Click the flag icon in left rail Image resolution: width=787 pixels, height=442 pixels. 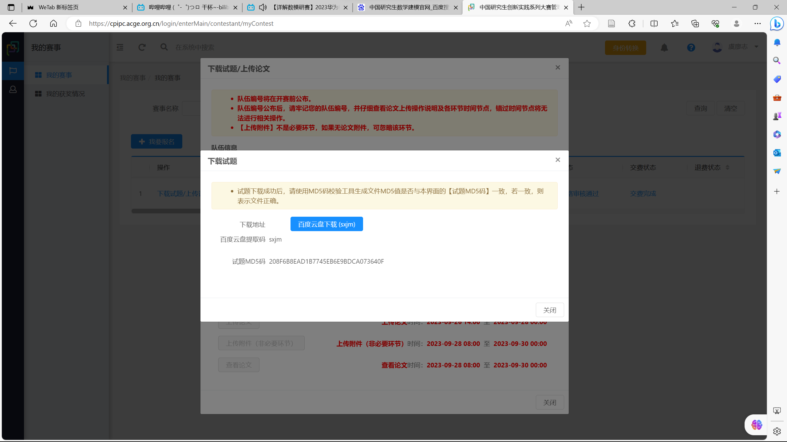pos(13,71)
